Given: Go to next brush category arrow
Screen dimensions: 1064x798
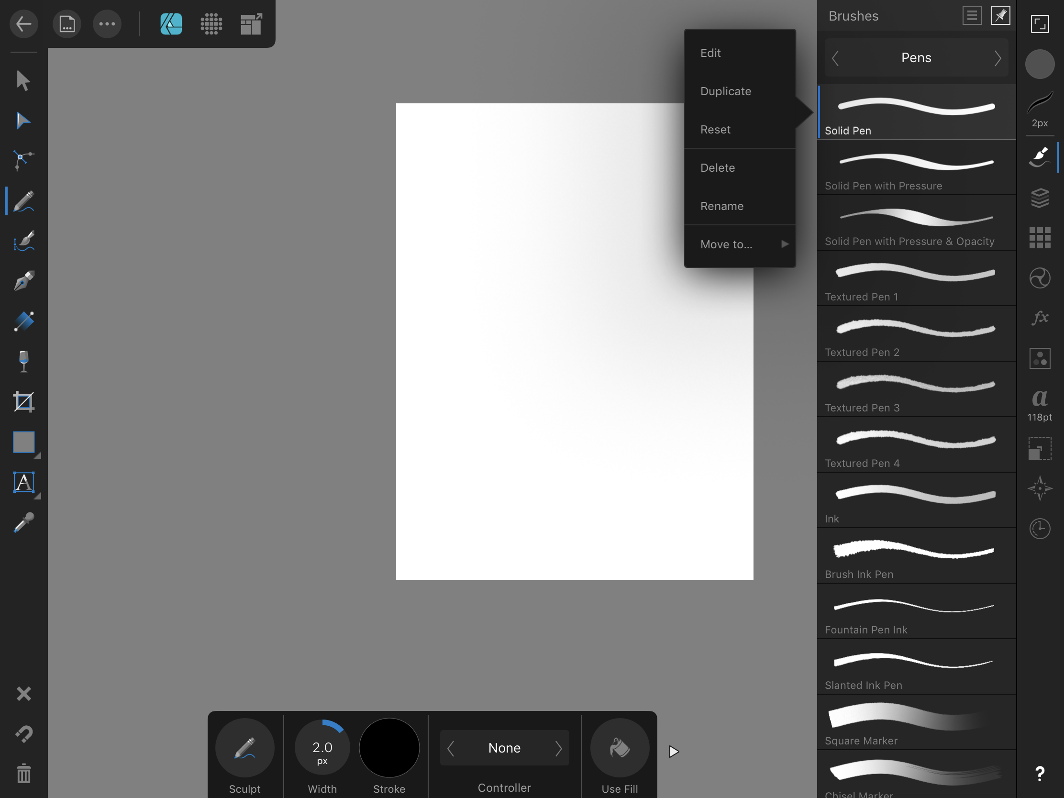Looking at the screenshot, I should click(997, 58).
